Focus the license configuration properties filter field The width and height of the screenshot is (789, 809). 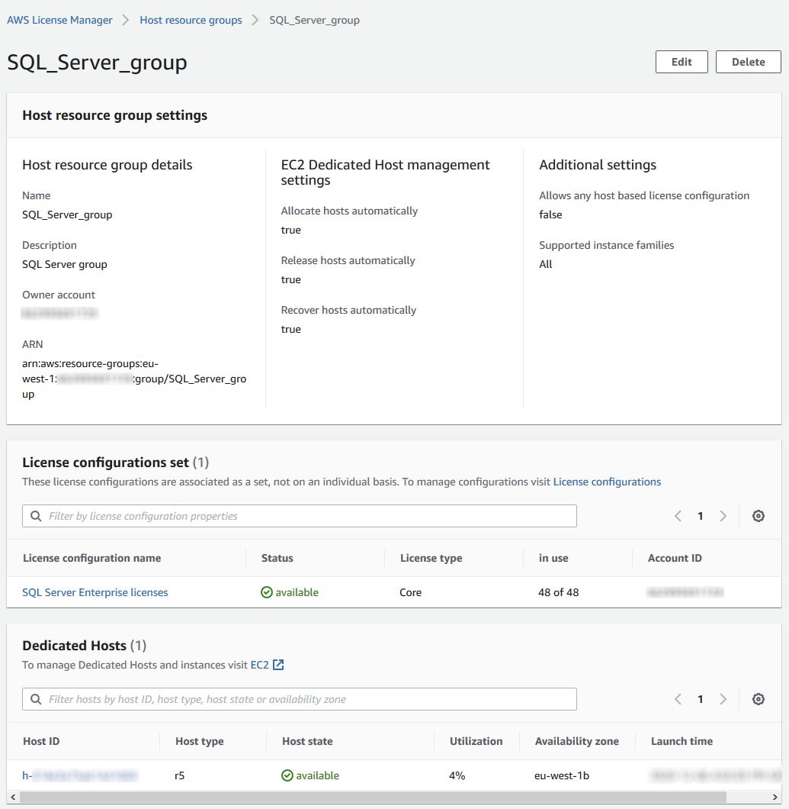click(300, 516)
